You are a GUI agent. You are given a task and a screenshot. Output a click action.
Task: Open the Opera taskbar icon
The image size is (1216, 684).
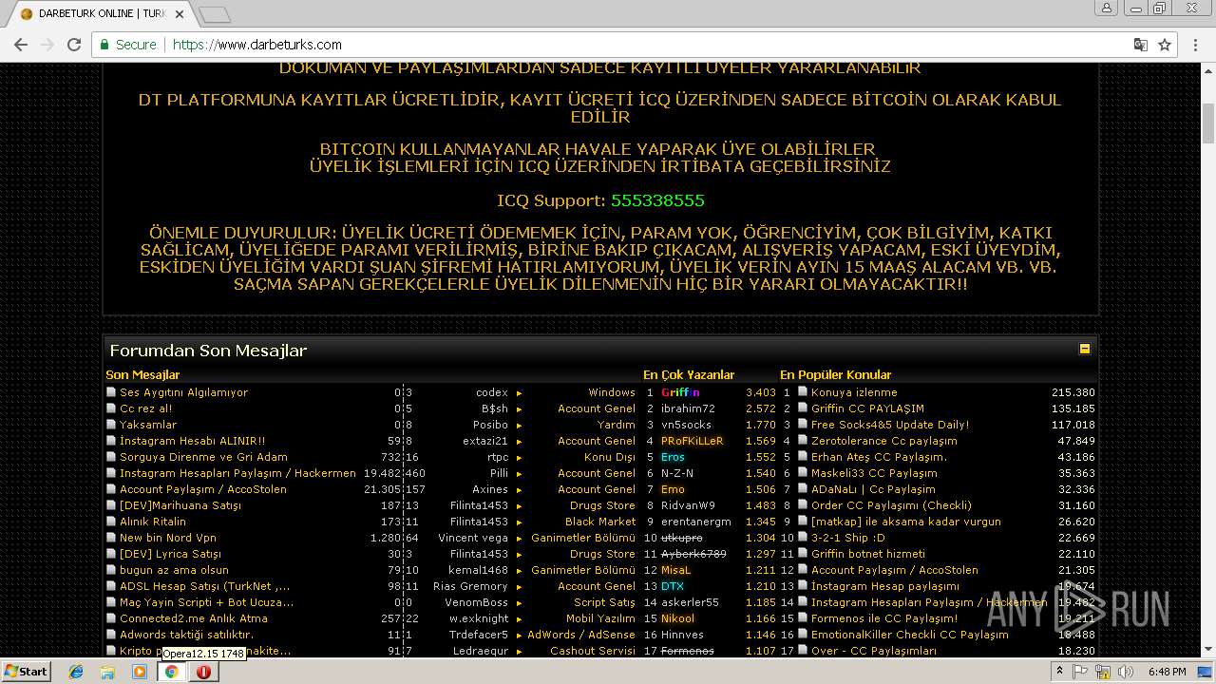coord(203,672)
